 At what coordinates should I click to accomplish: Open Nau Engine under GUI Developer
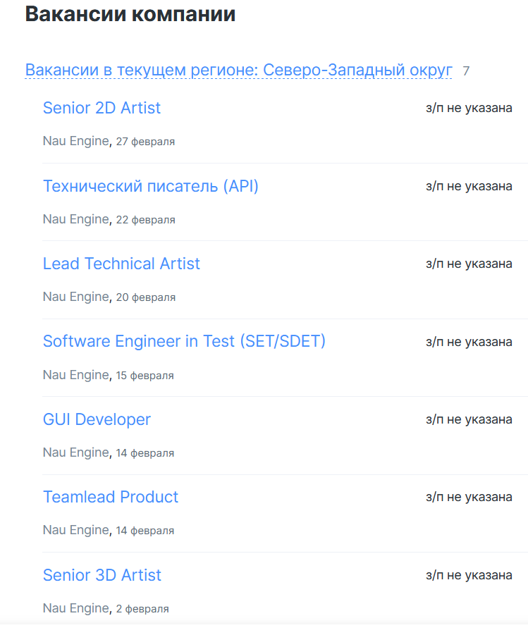click(76, 452)
